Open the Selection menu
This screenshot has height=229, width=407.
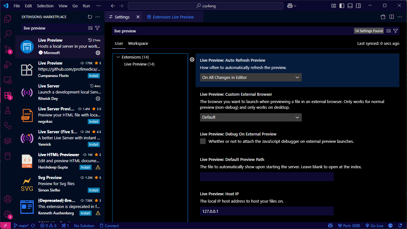pyautogui.click(x=45, y=5)
